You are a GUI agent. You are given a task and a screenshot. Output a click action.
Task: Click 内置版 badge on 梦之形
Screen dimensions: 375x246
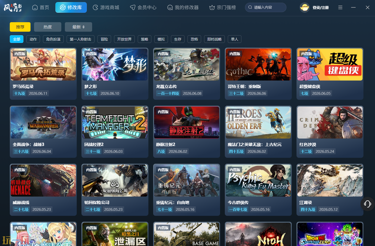pyautogui.click(x=92, y=54)
